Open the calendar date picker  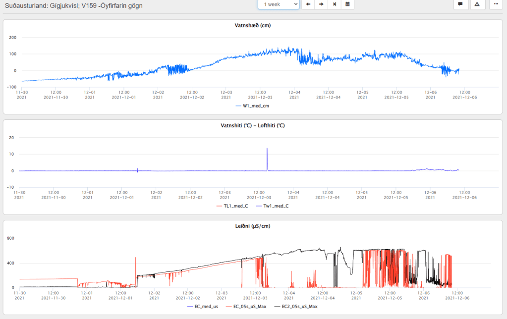(347, 4)
